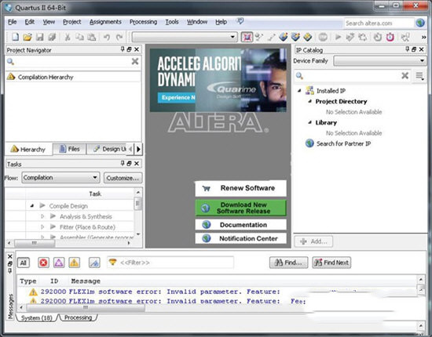Expand Analysis & Synthesis task
The width and height of the screenshot is (432, 337).
pos(42,216)
